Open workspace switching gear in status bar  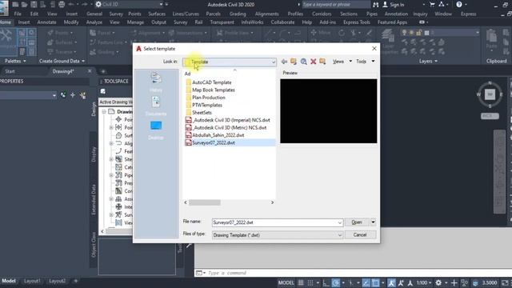tap(438, 282)
